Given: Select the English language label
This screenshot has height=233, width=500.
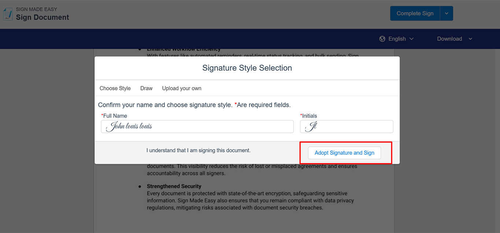Looking at the screenshot, I should tap(397, 39).
